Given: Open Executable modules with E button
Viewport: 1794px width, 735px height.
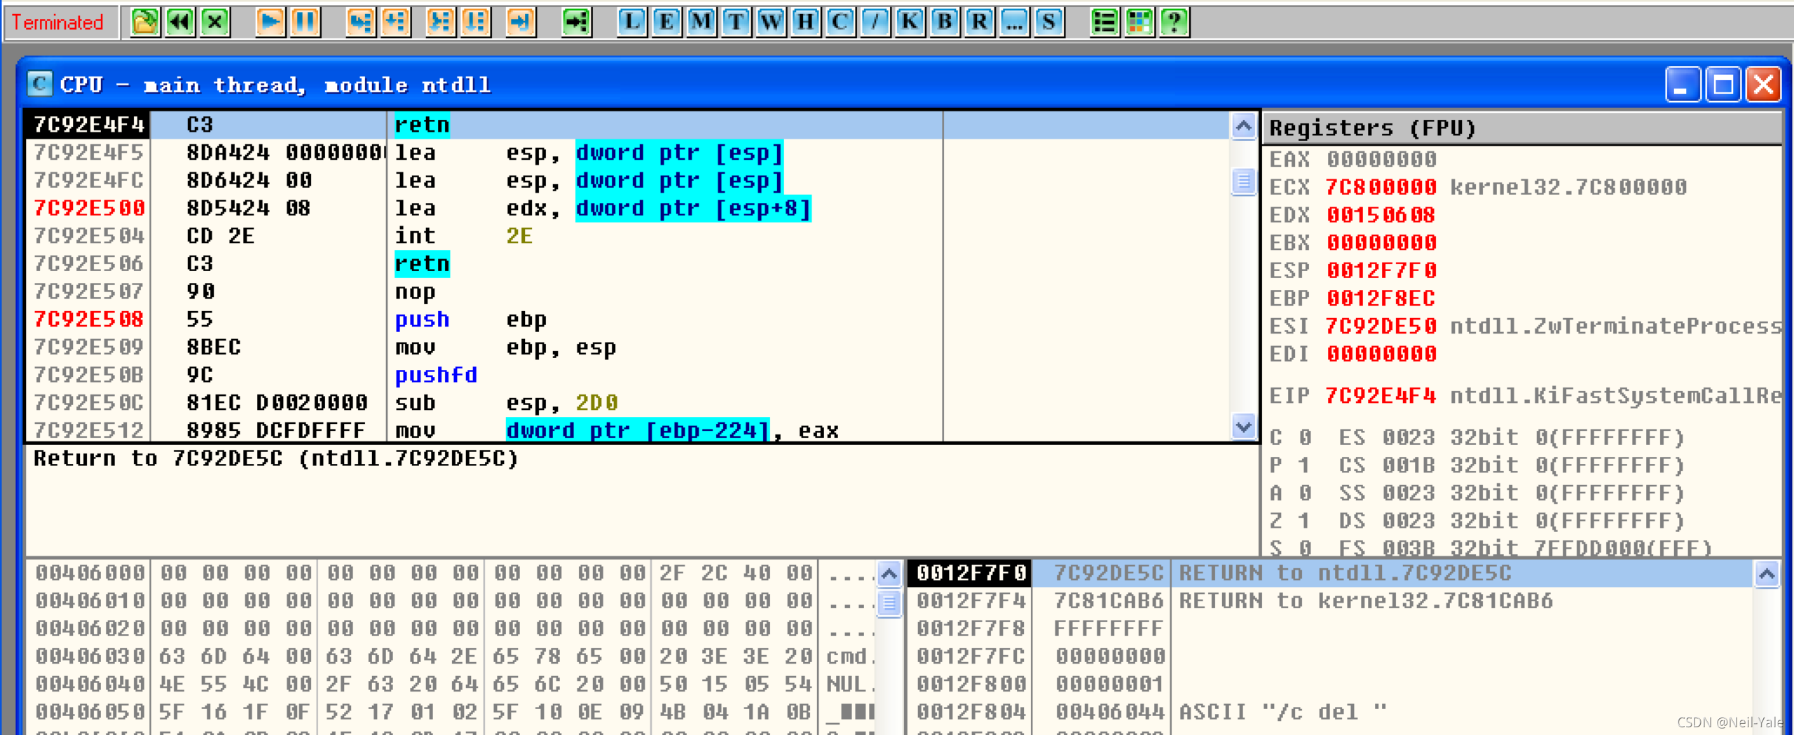Looking at the screenshot, I should 666,22.
